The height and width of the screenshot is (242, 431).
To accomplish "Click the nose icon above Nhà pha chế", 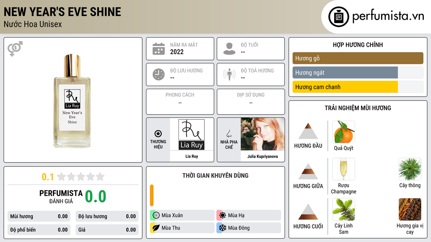I will [229, 134].
